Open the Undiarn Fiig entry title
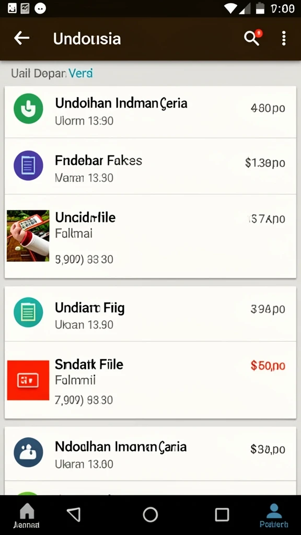301x535 pixels. (x=90, y=308)
